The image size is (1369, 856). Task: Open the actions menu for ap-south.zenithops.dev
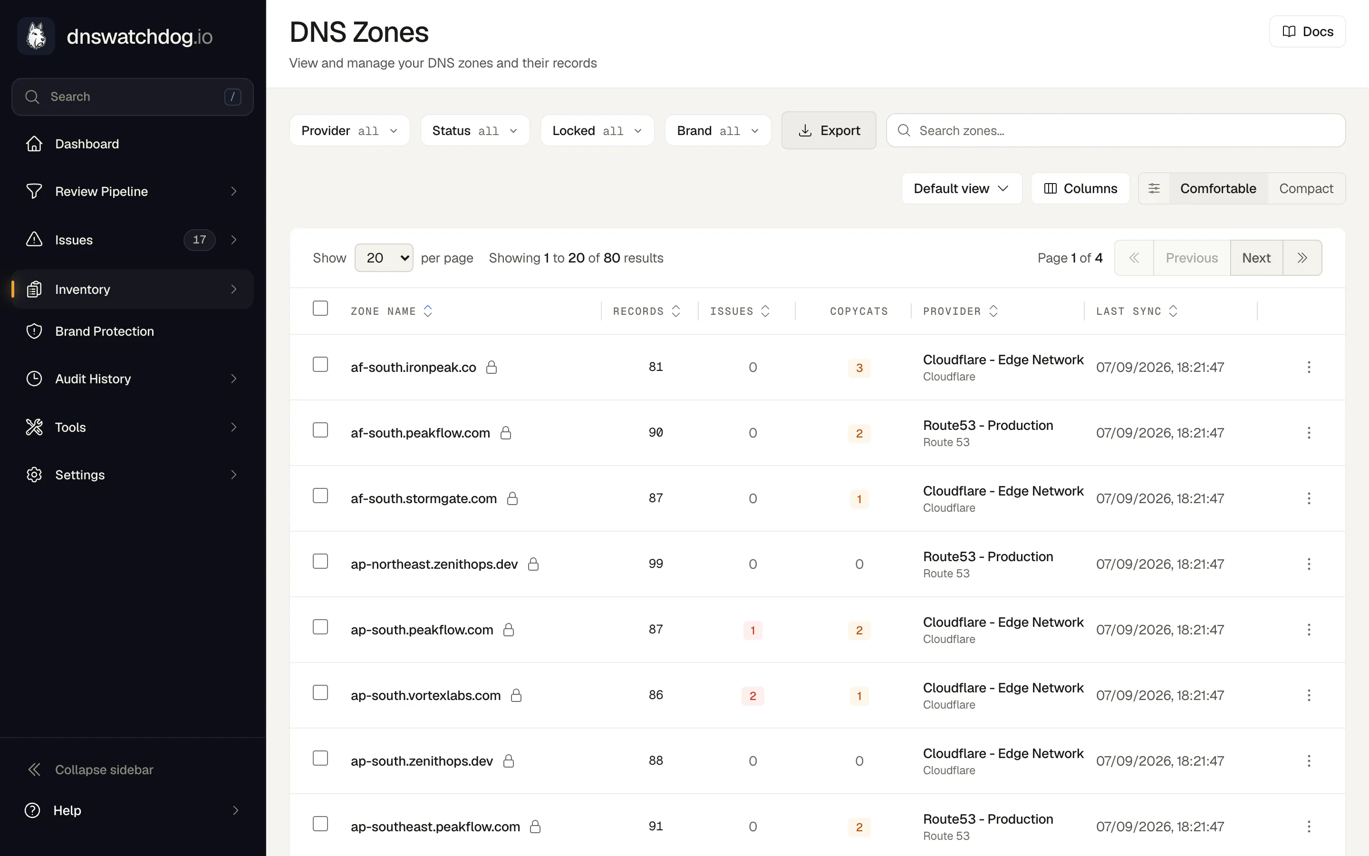[1309, 761]
